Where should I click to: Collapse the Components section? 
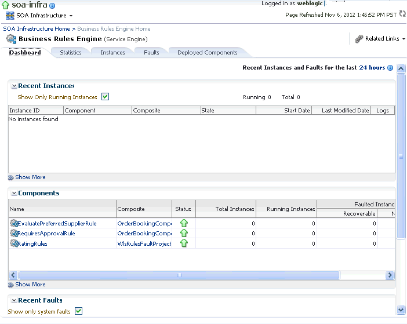pyautogui.click(x=14, y=193)
